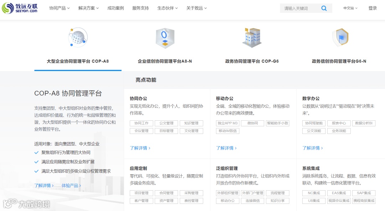The height and width of the screenshot is (211, 385).
Task: Switch to 政务协同管理平台 COP-G6 tab
Action: coord(252,61)
